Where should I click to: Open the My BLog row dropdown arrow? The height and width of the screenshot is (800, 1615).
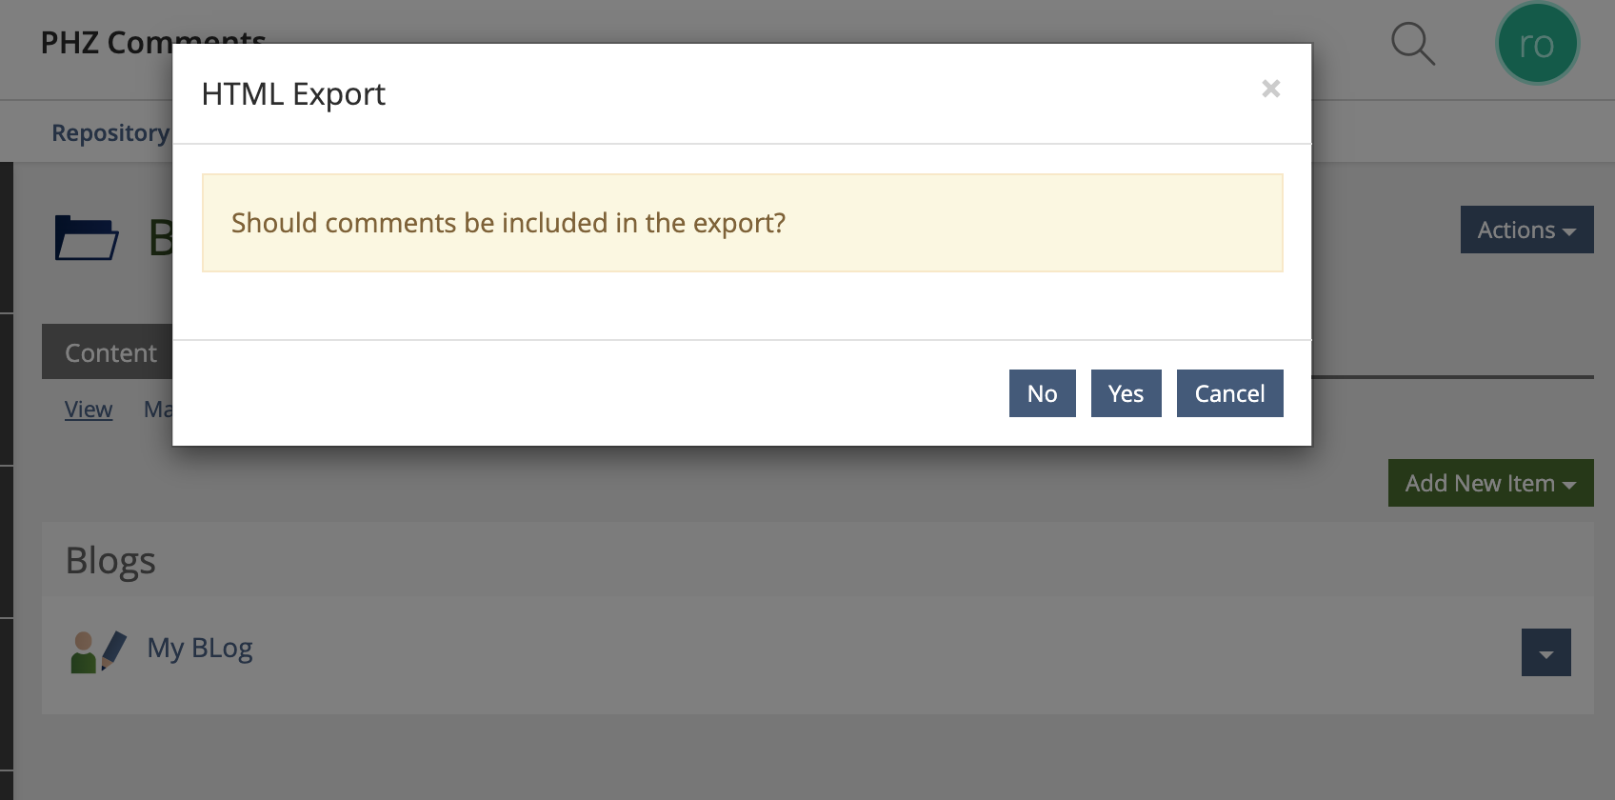(1545, 652)
